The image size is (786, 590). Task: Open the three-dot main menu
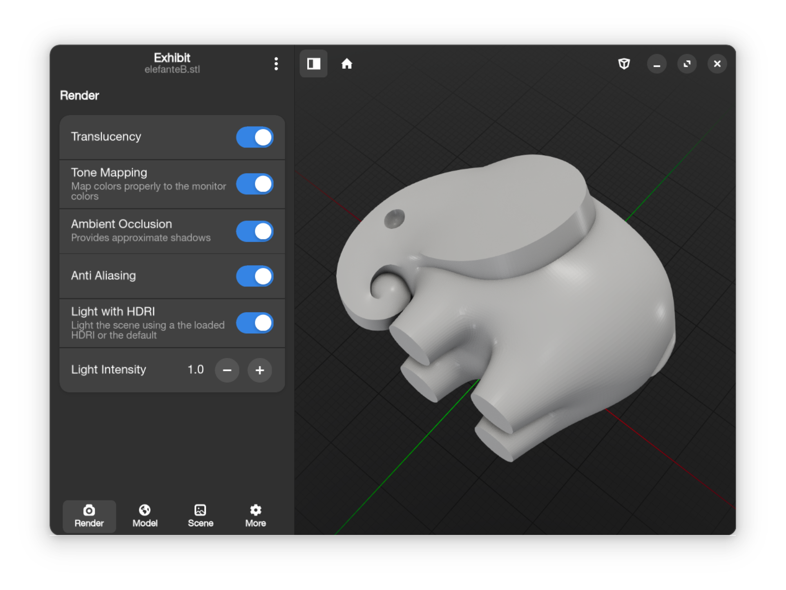tap(276, 64)
